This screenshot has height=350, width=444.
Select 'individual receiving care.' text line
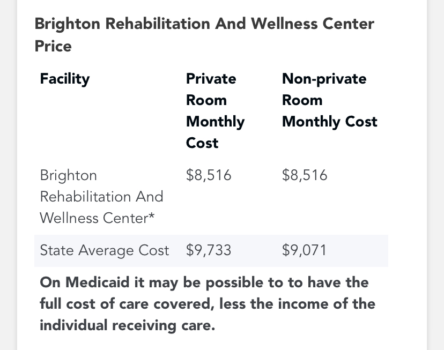128,325
